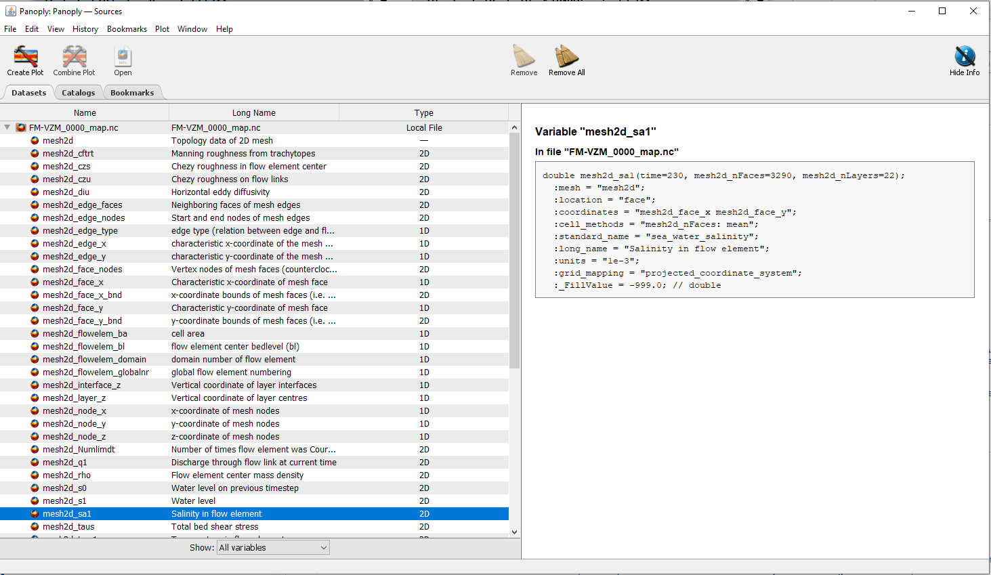This screenshot has height=575, width=991.
Task: Click the FM-VZM_0000_map.nc file icon
Action: coord(21,128)
